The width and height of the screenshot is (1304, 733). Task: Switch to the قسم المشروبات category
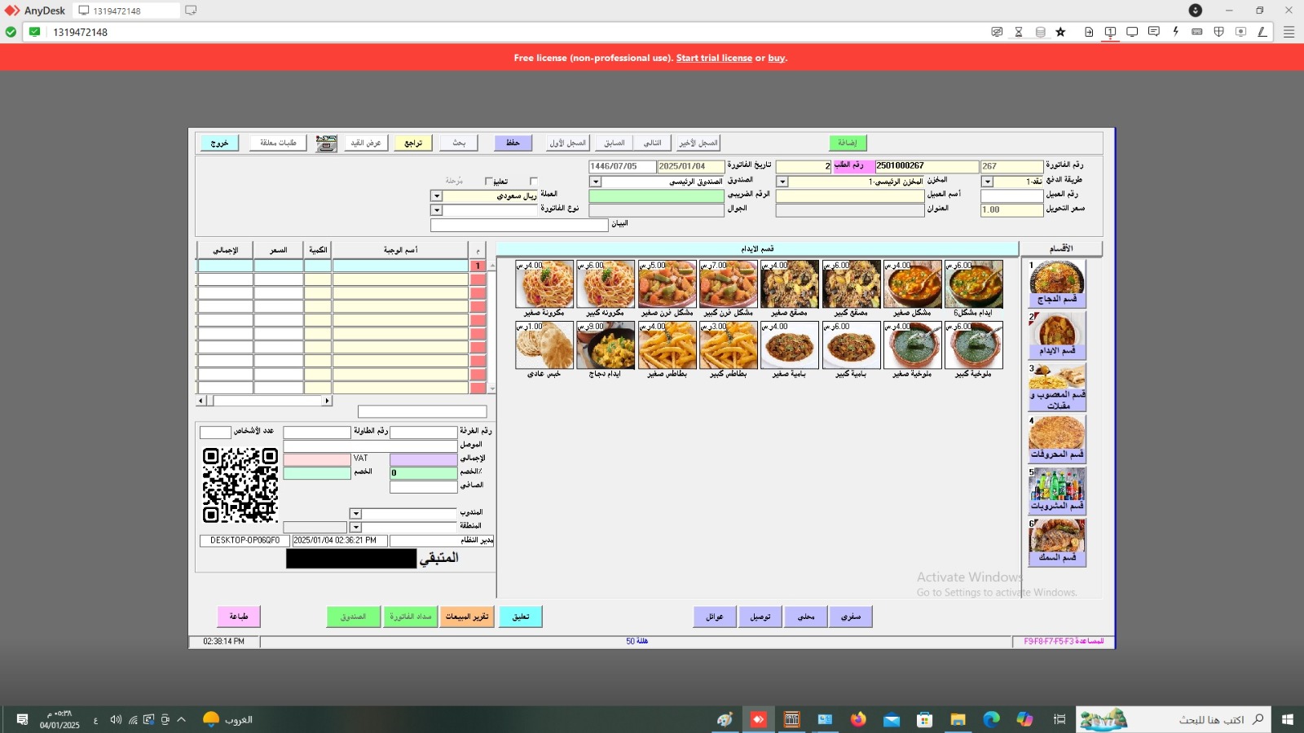(1057, 490)
